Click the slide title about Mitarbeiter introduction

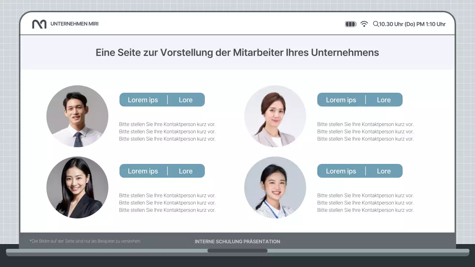coord(237,52)
